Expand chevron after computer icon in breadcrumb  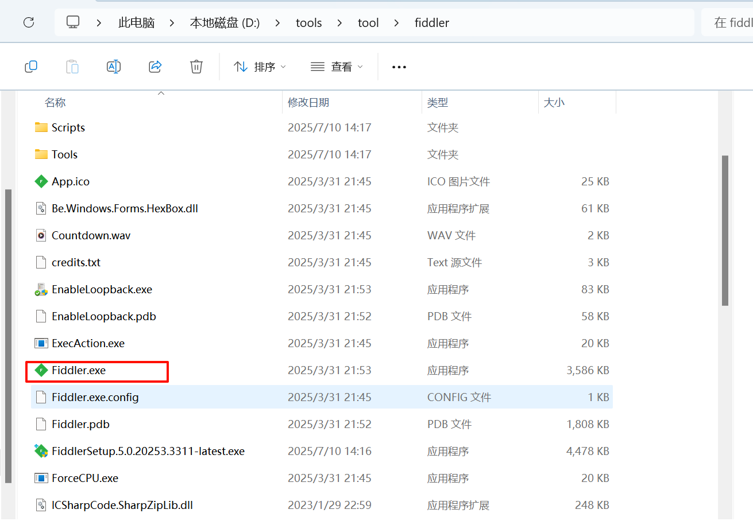[99, 23]
